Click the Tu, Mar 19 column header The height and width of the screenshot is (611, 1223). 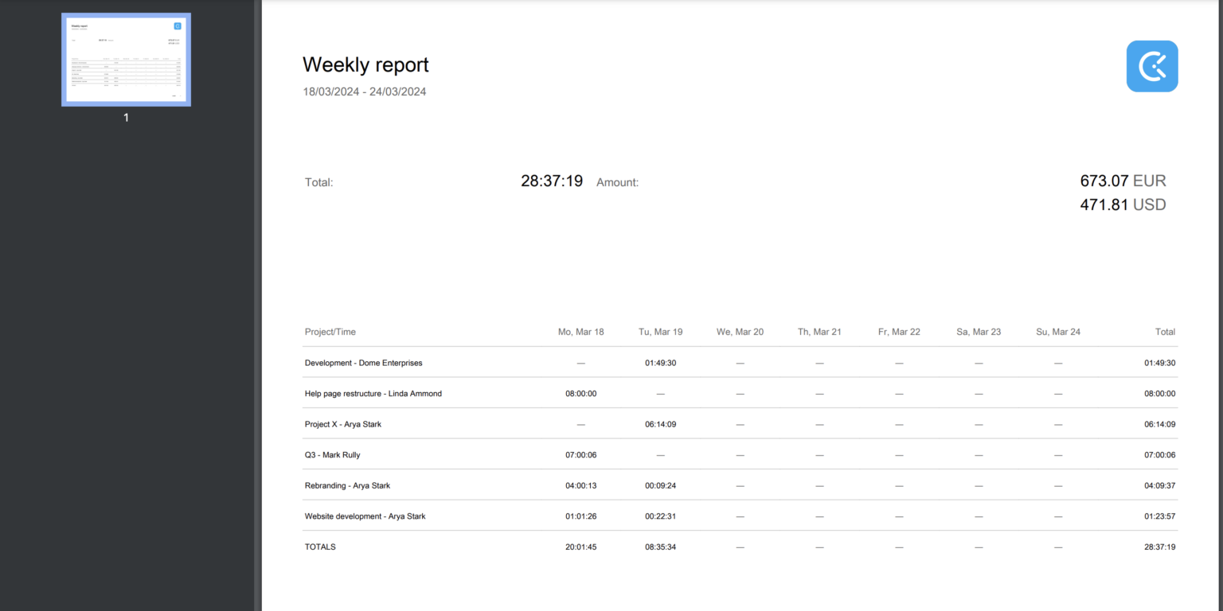(x=660, y=332)
